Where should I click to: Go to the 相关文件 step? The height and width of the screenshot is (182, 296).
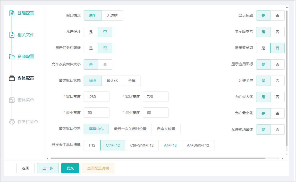(x=26, y=35)
